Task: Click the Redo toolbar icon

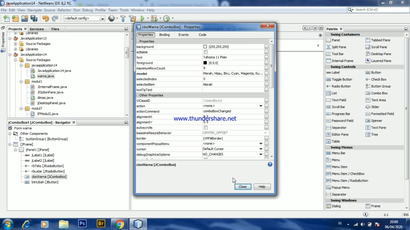Action: [55, 19]
